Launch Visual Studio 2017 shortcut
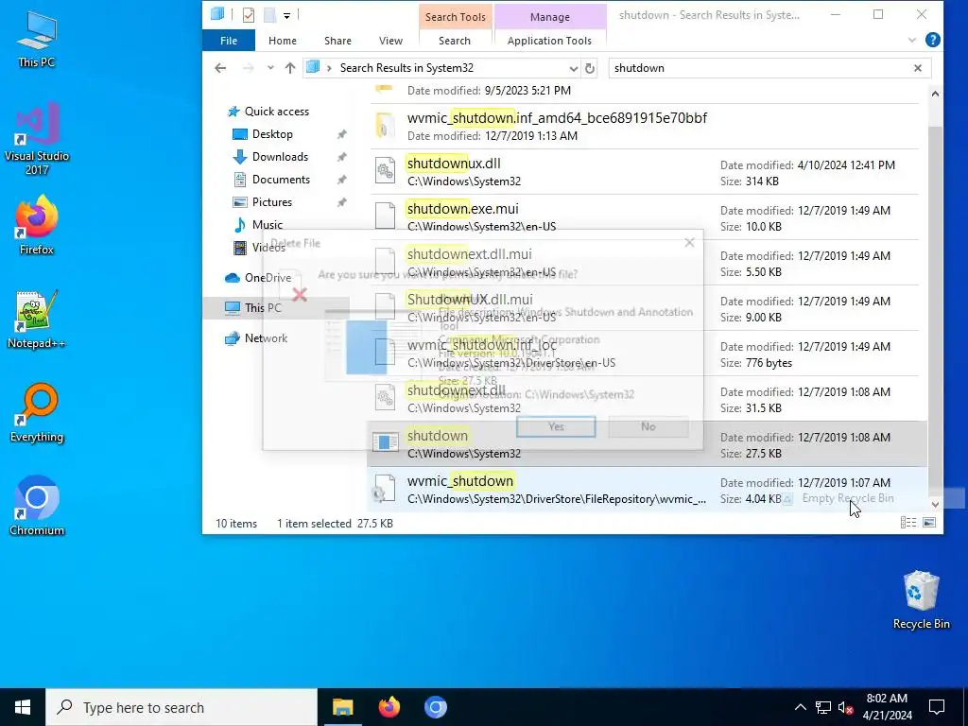Screen dimensions: 968x726 pos(37,139)
